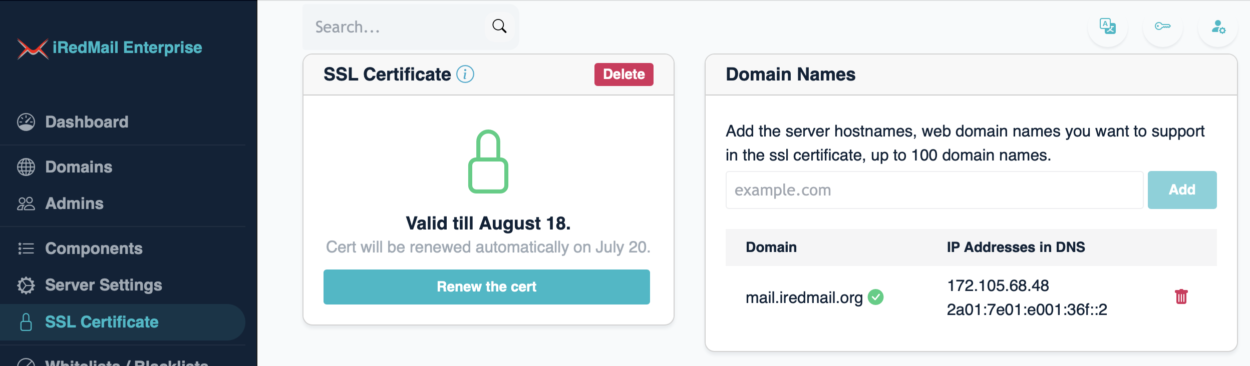Click the Add domain button
Screen dimensions: 1250x366
[x=1182, y=190]
